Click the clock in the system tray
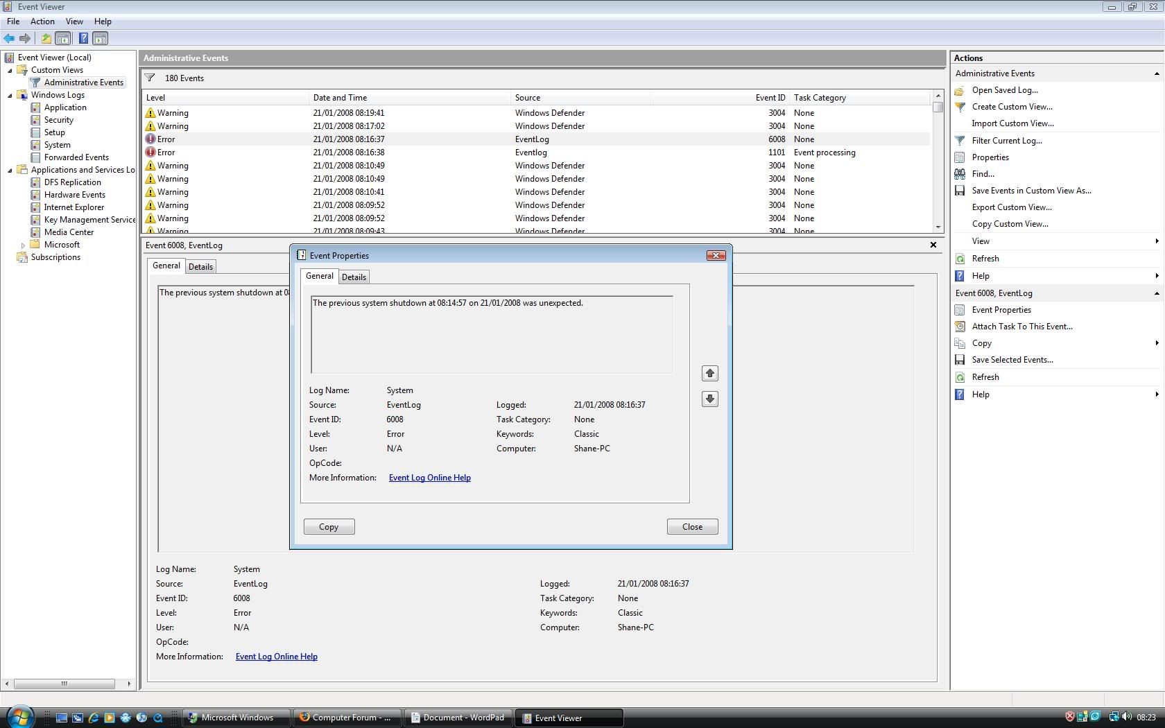This screenshot has width=1165, height=728. coord(1146,718)
